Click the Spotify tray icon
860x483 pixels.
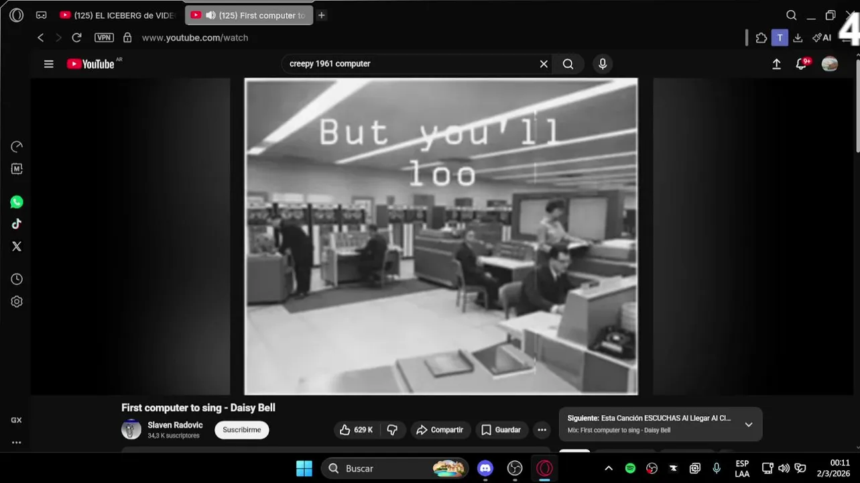pos(630,468)
